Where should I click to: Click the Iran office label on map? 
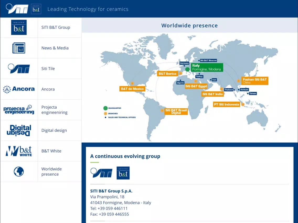coord(214,80)
